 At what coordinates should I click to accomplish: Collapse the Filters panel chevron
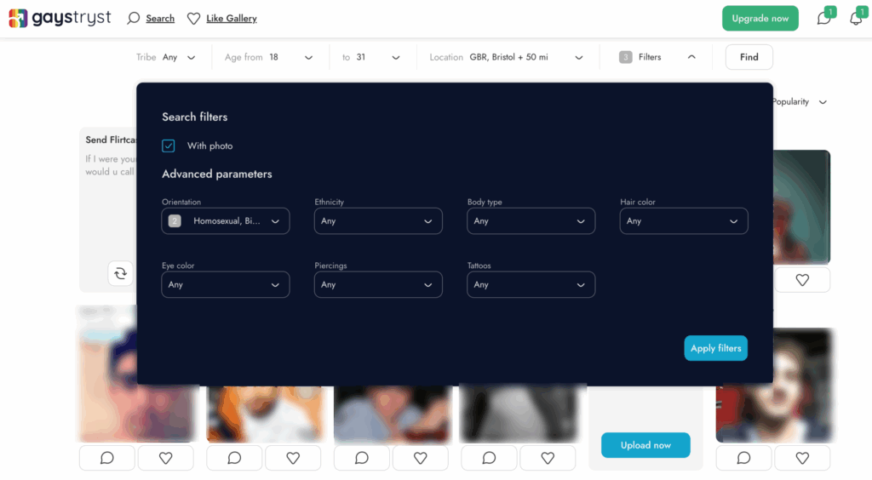(x=691, y=57)
